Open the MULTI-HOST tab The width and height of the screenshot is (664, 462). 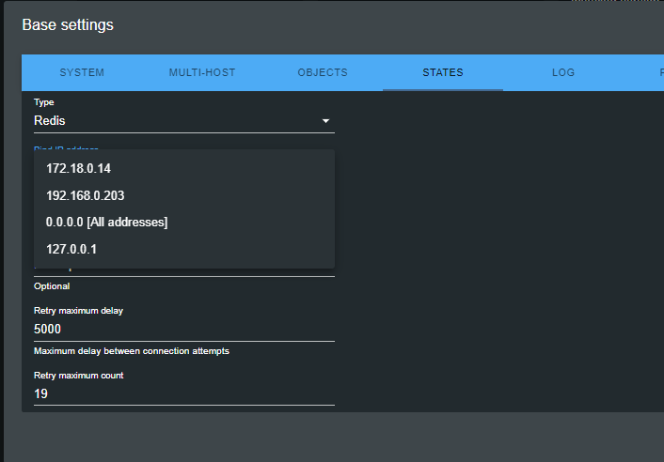click(x=202, y=72)
